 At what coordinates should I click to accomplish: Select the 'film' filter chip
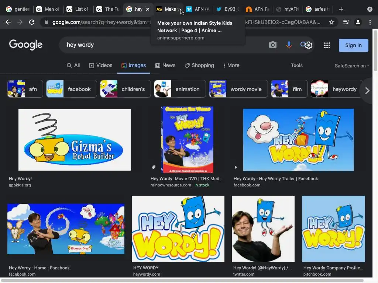pyautogui.click(x=289, y=89)
